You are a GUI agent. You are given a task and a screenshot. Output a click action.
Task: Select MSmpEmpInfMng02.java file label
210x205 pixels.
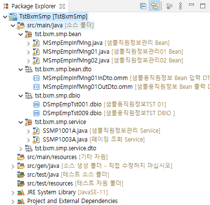tap(76, 61)
